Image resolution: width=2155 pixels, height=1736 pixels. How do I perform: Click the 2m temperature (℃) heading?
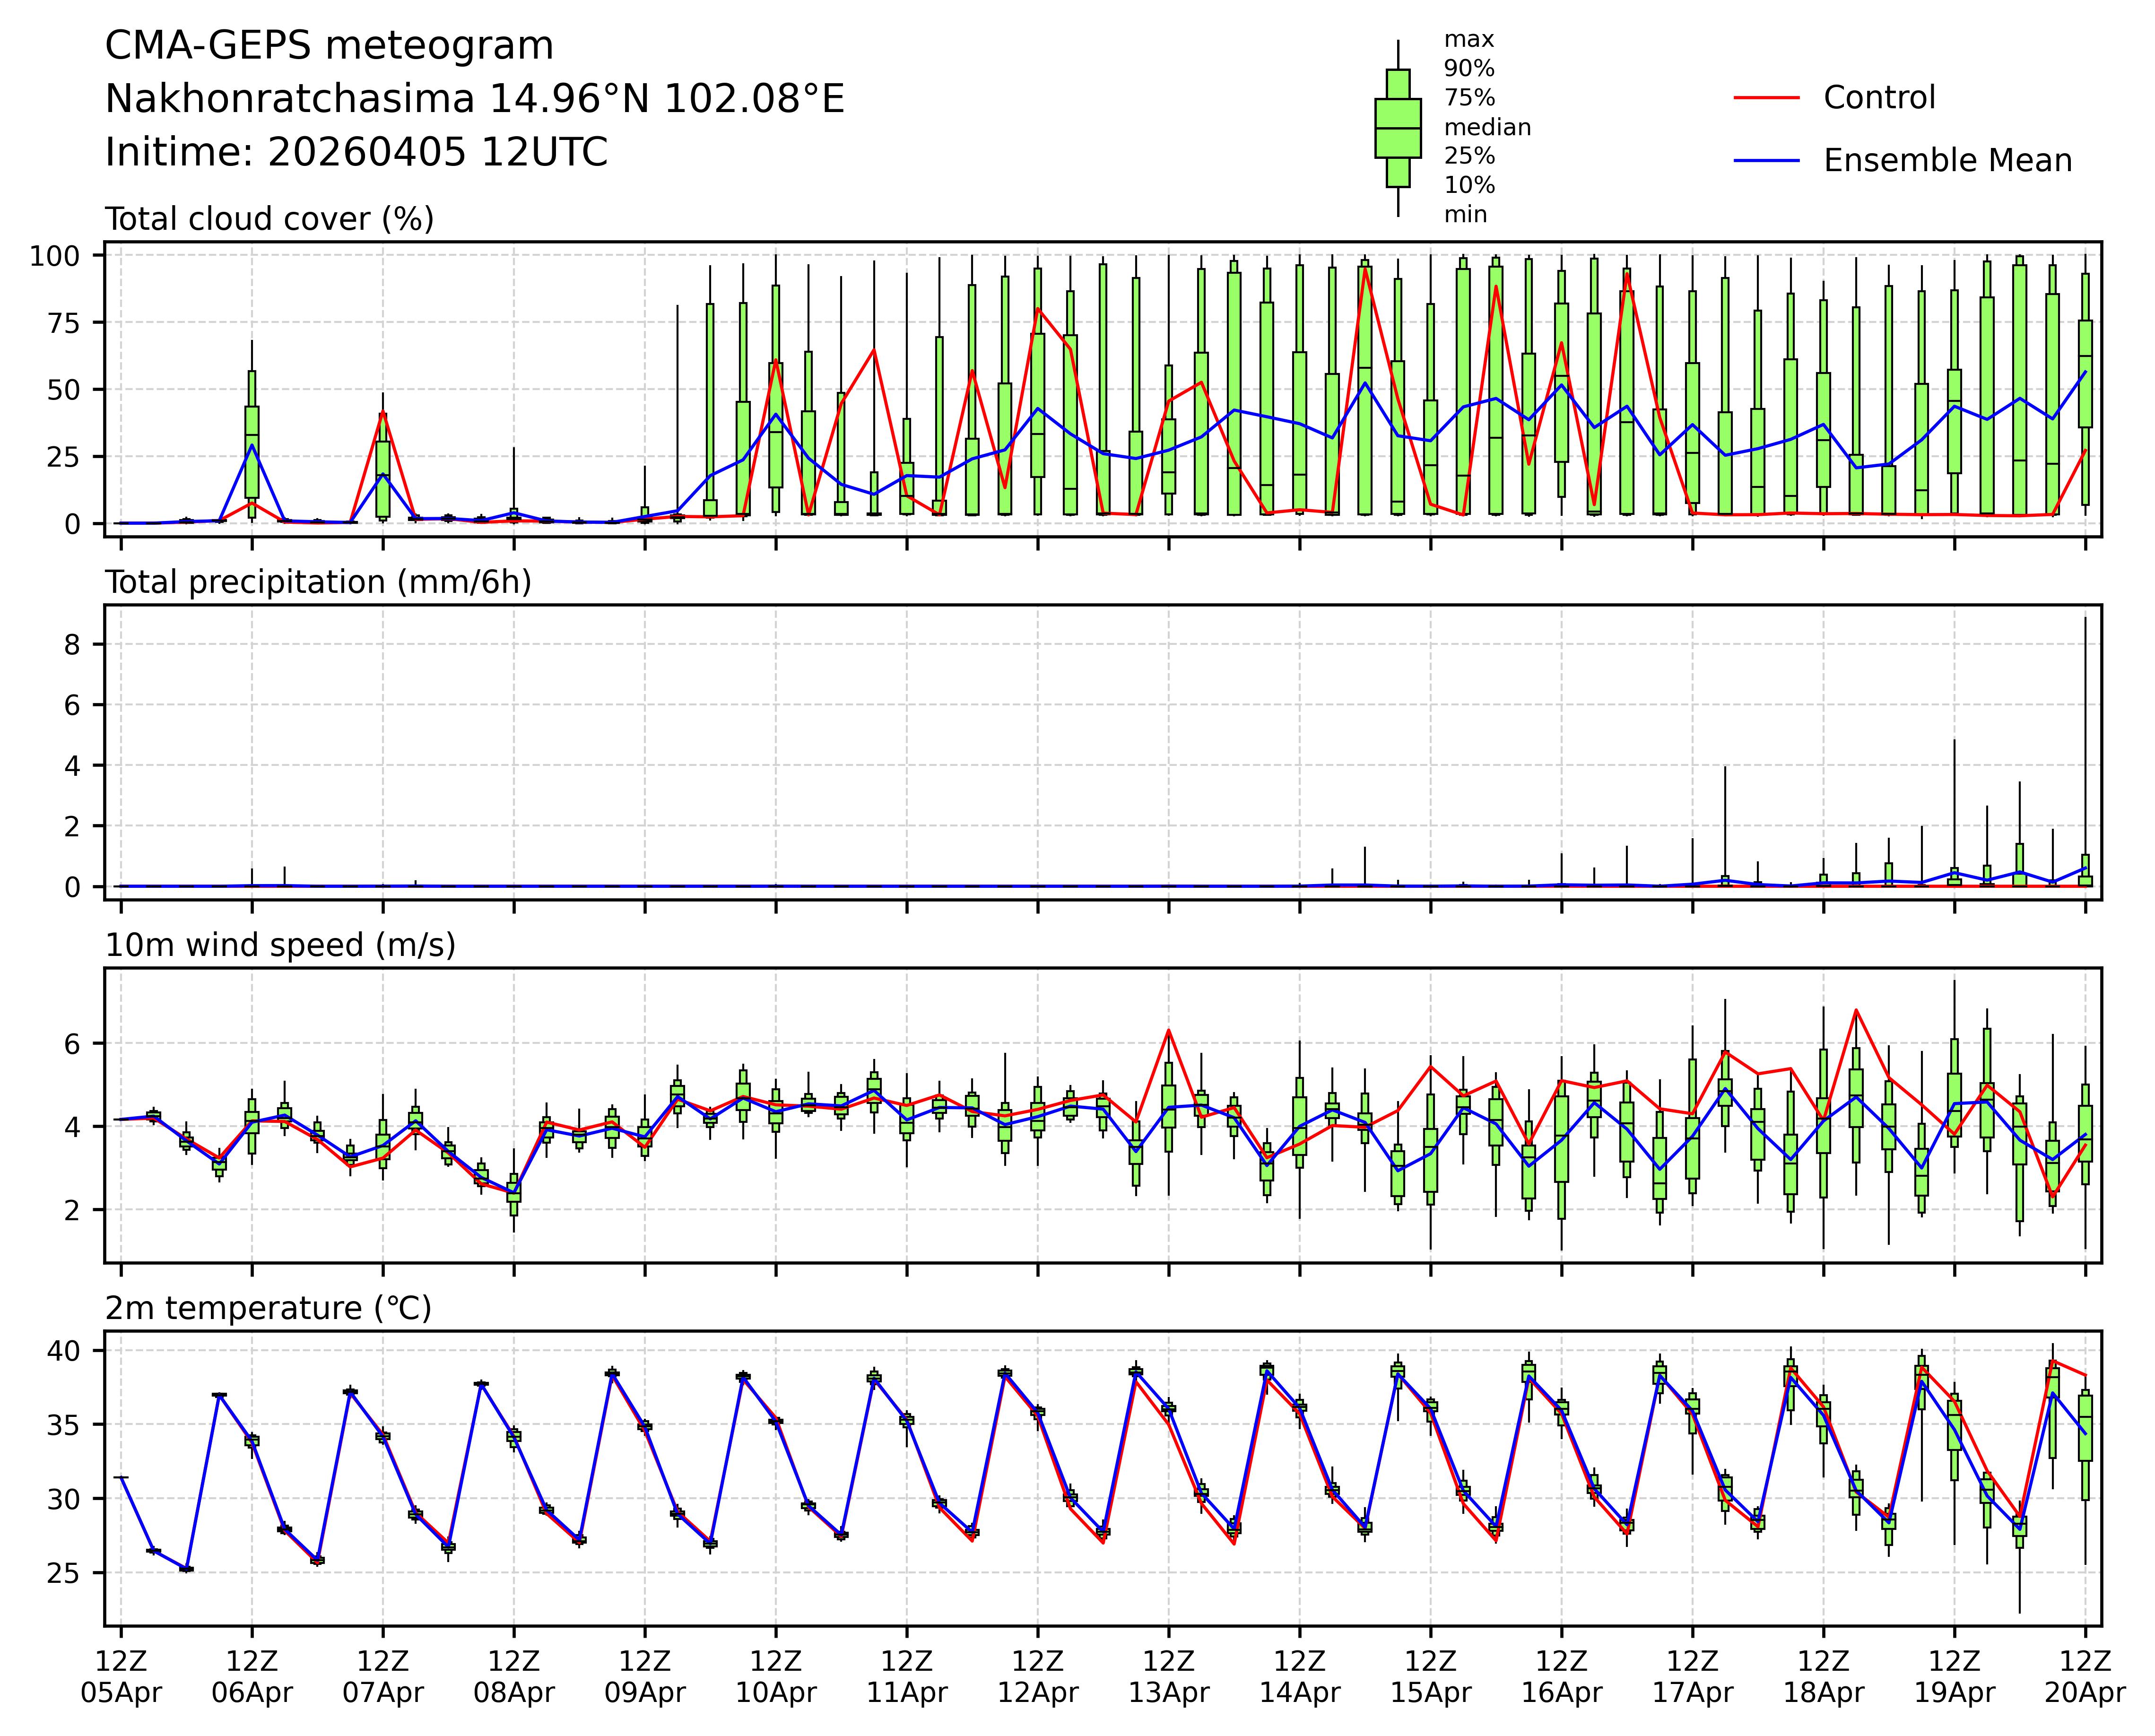(x=268, y=1308)
